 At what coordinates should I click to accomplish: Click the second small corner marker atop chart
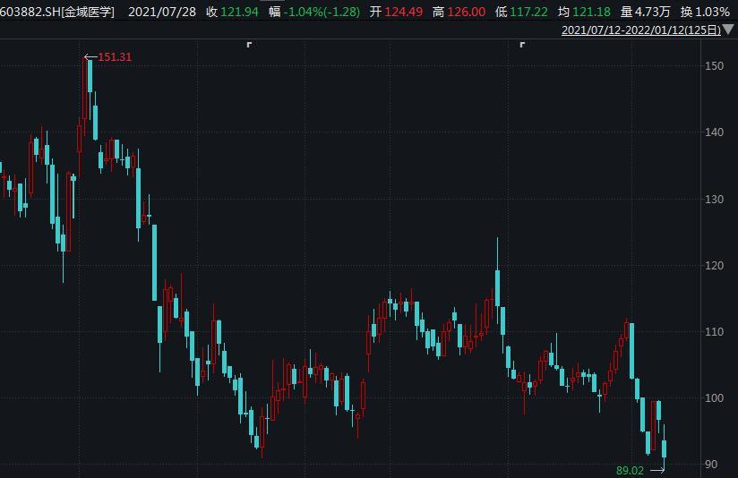click(x=522, y=44)
